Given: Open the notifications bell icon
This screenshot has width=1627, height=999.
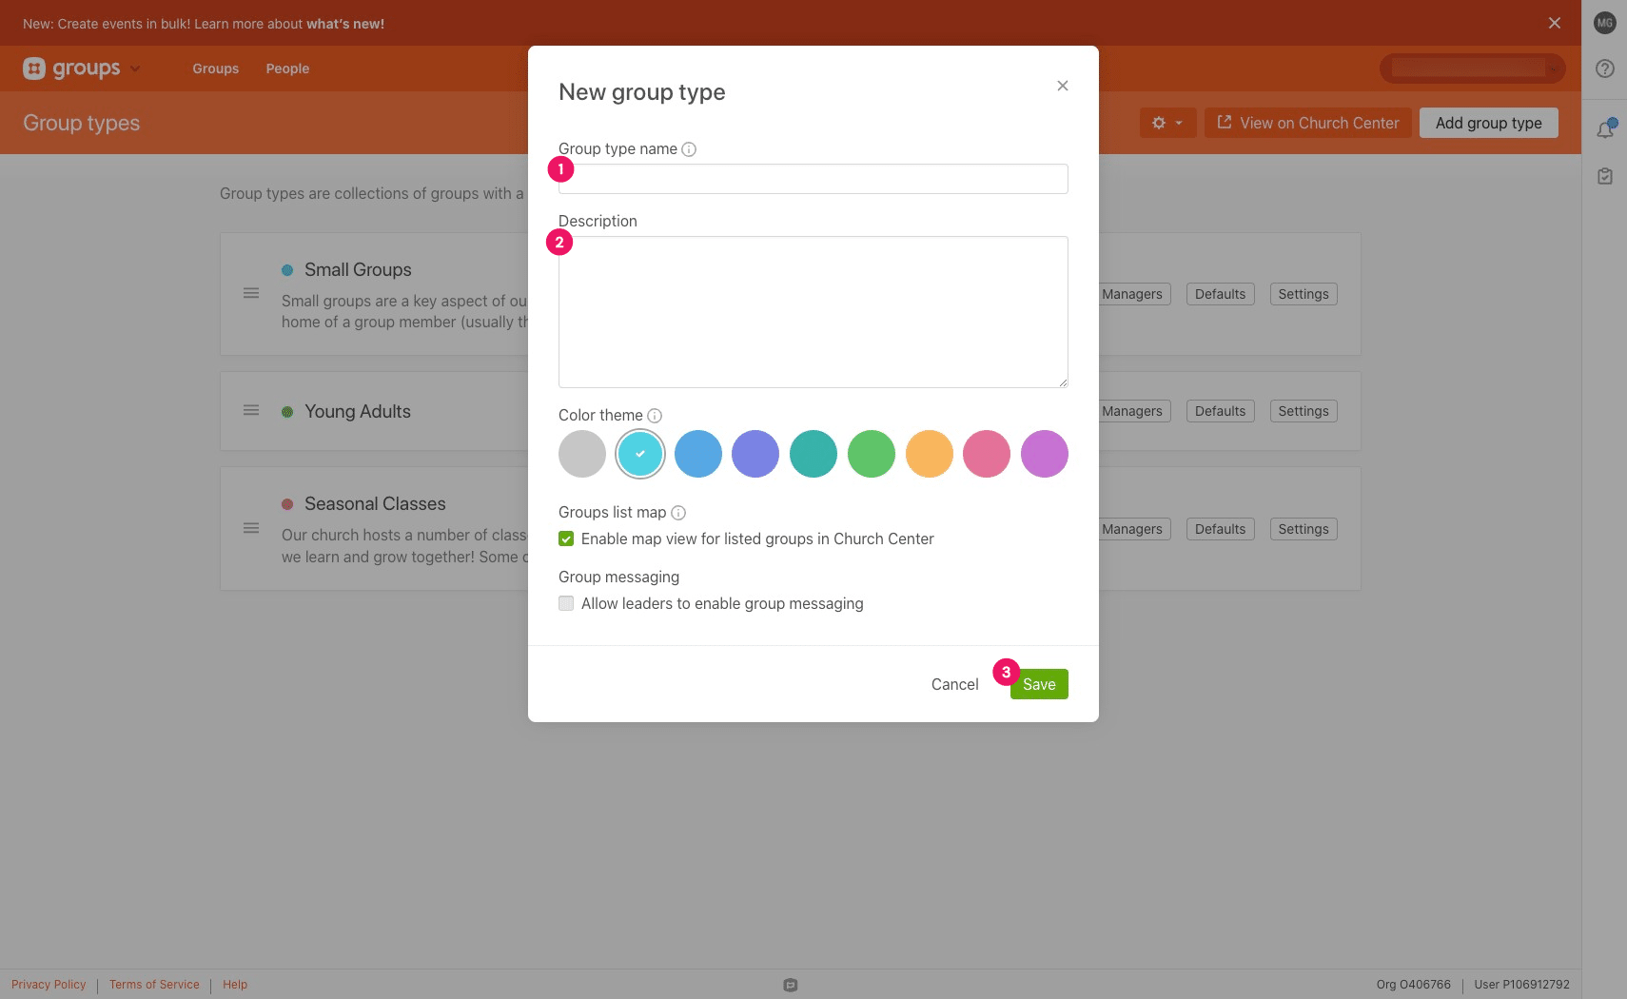Looking at the screenshot, I should (1605, 129).
